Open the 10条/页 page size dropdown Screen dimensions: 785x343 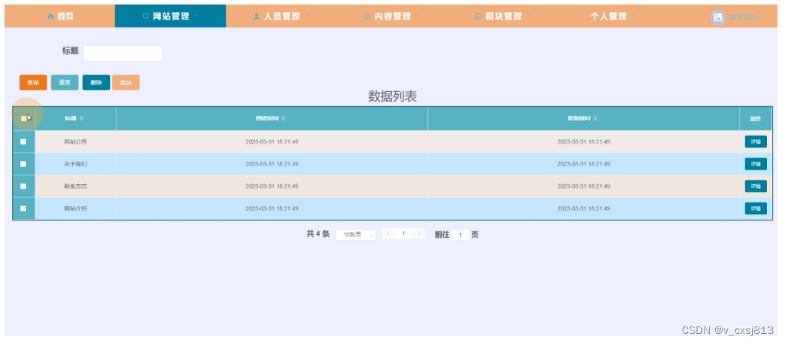tap(355, 235)
